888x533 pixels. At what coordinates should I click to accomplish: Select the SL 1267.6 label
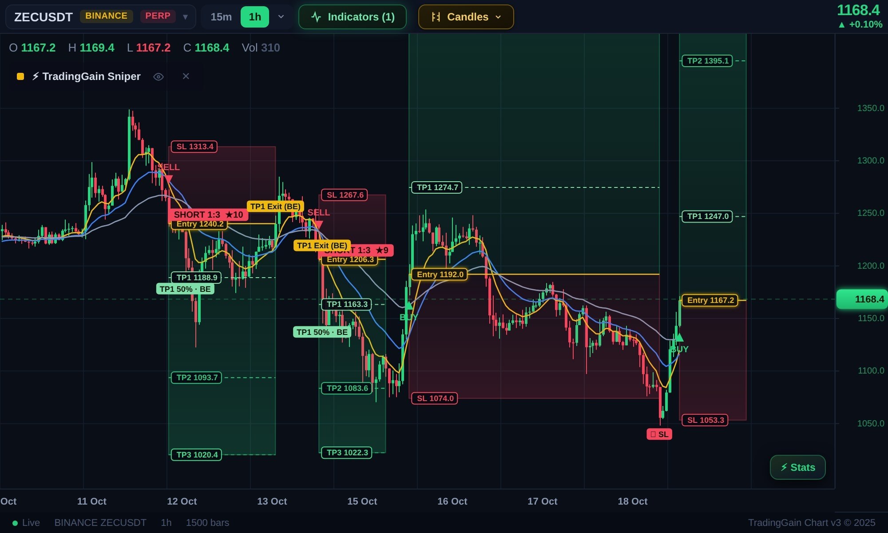(345, 195)
